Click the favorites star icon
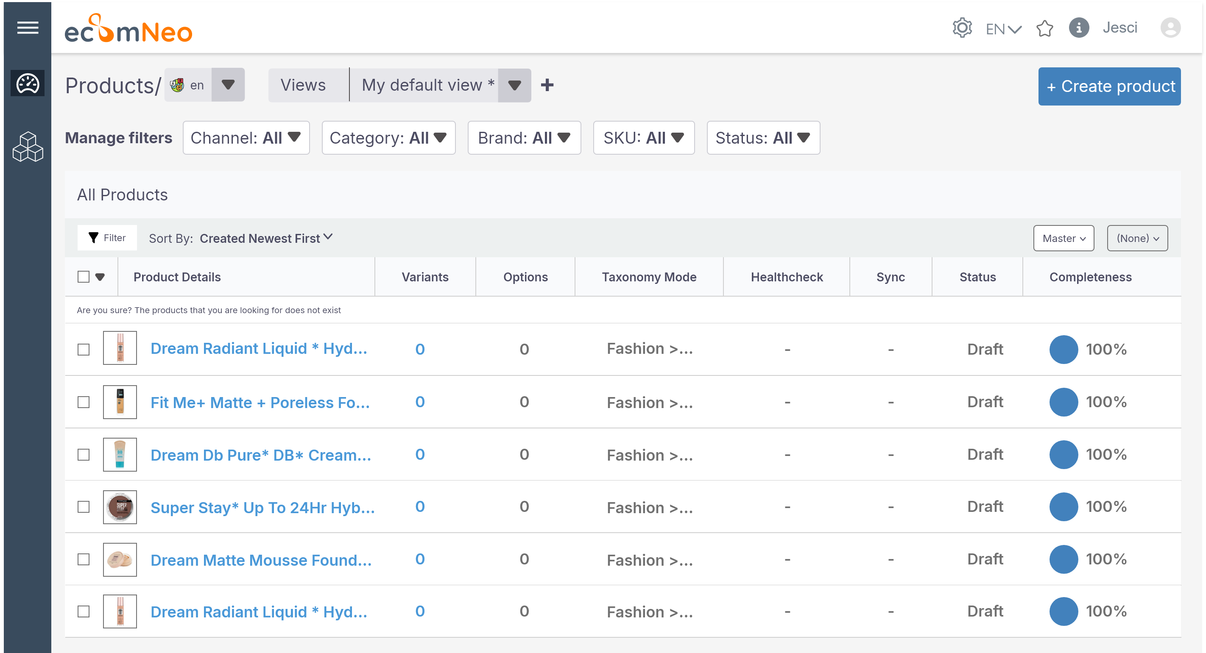This screenshot has height=653, width=1206. (x=1045, y=29)
